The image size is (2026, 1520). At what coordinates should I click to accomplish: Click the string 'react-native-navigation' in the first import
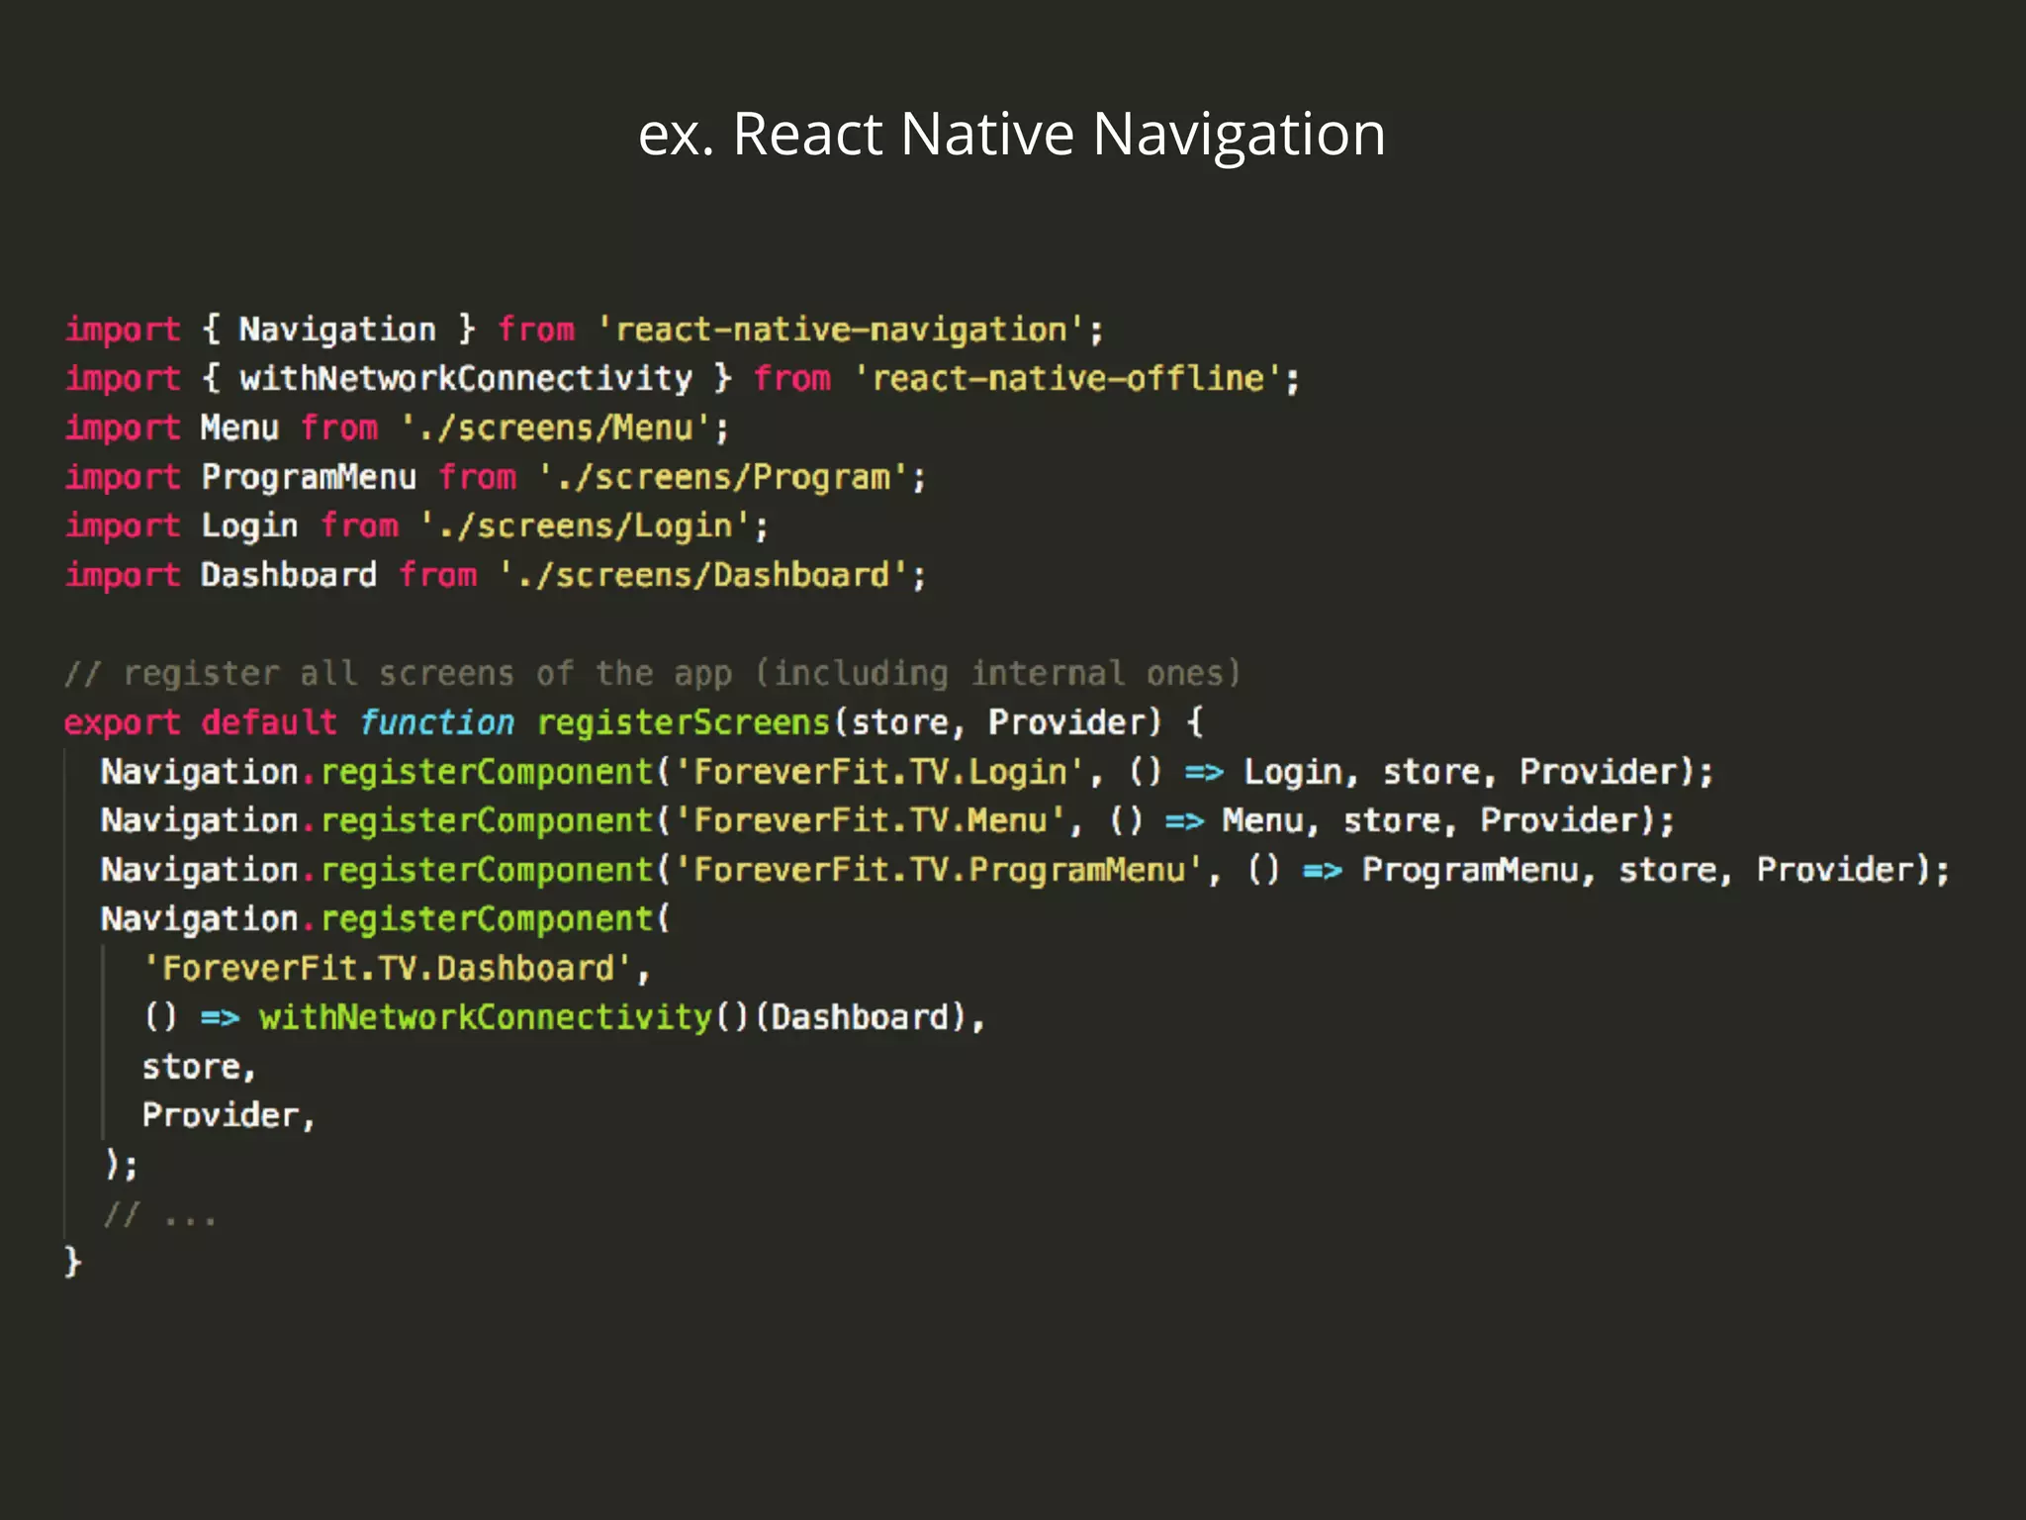pyautogui.click(x=842, y=330)
